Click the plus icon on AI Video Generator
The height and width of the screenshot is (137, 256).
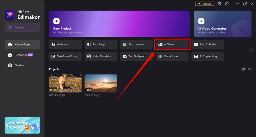pyautogui.click(x=201, y=21)
